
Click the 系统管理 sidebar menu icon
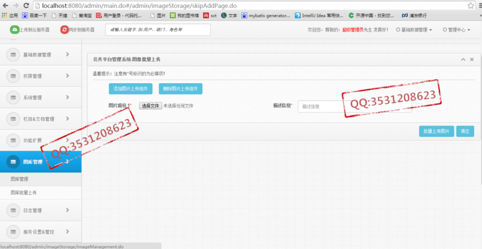(x=13, y=98)
